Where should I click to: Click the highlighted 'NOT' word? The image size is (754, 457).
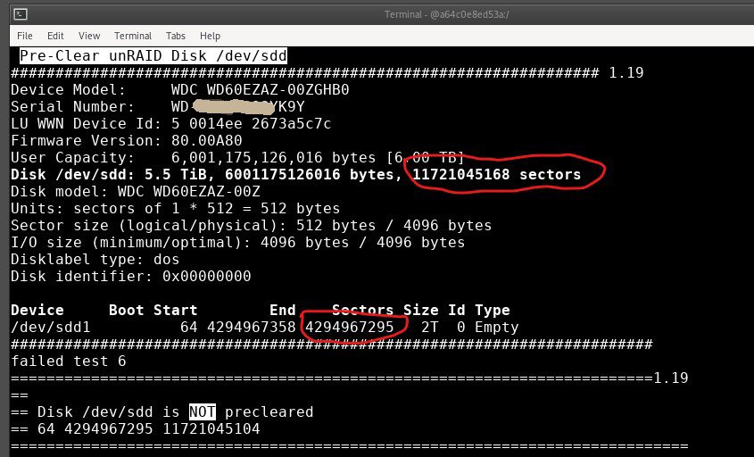(202, 411)
